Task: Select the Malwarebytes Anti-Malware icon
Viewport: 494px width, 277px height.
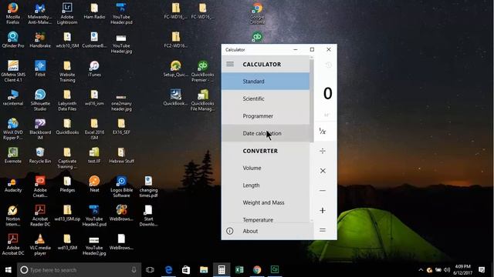Action: [x=40, y=13]
